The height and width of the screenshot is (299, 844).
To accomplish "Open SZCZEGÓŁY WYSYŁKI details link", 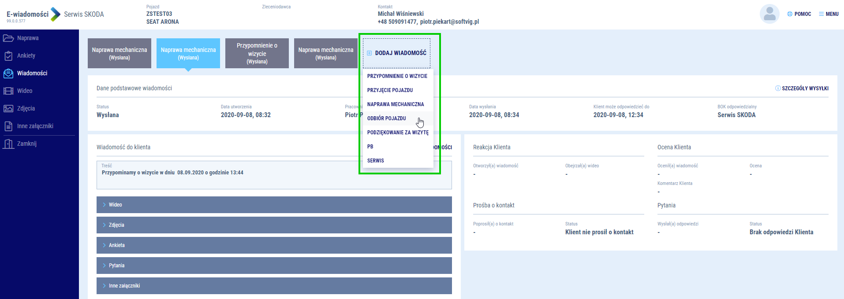I will pyautogui.click(x=802, y=89).
